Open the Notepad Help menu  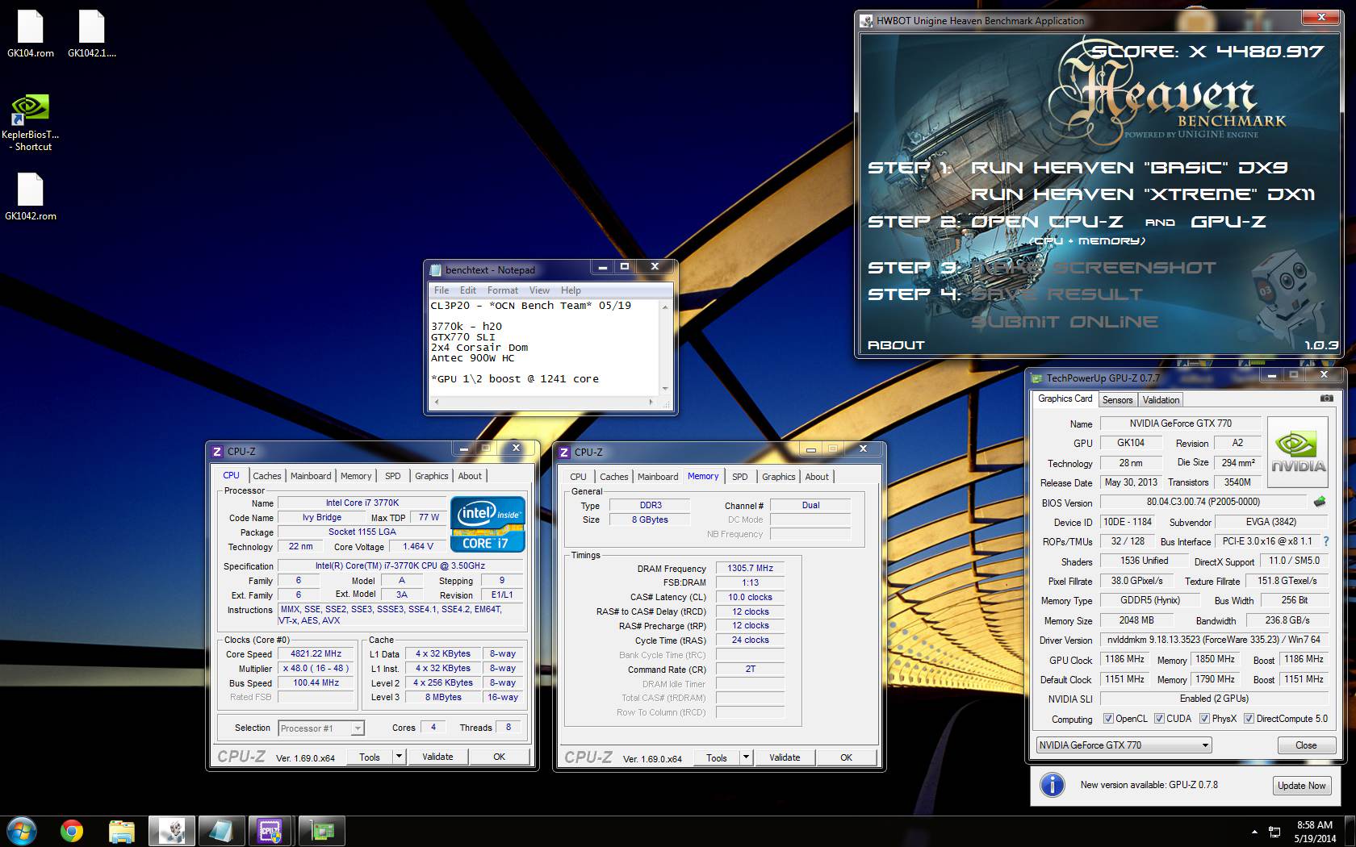pyautogui.click(x=571, y=290)
